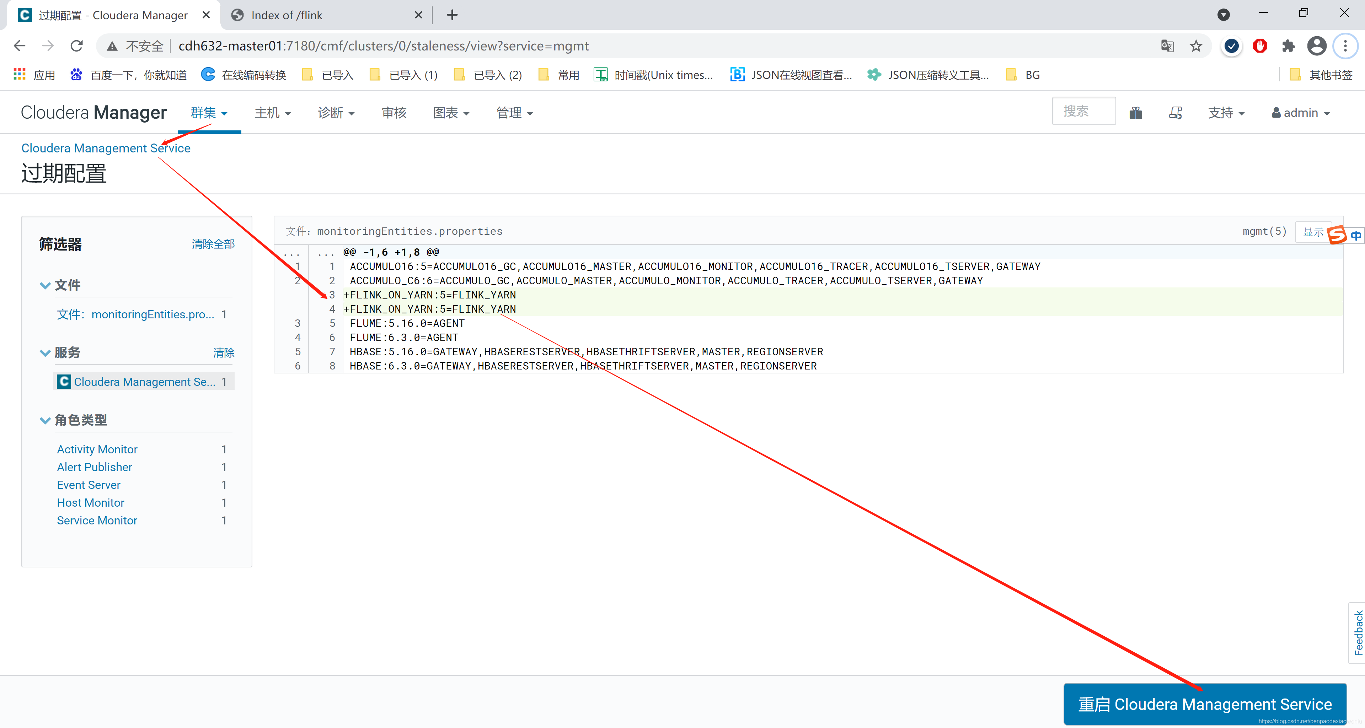Click the red shield extension icon
Image resolution: width=1365 pixels, height=728 pixels.
coord(1259,46)
